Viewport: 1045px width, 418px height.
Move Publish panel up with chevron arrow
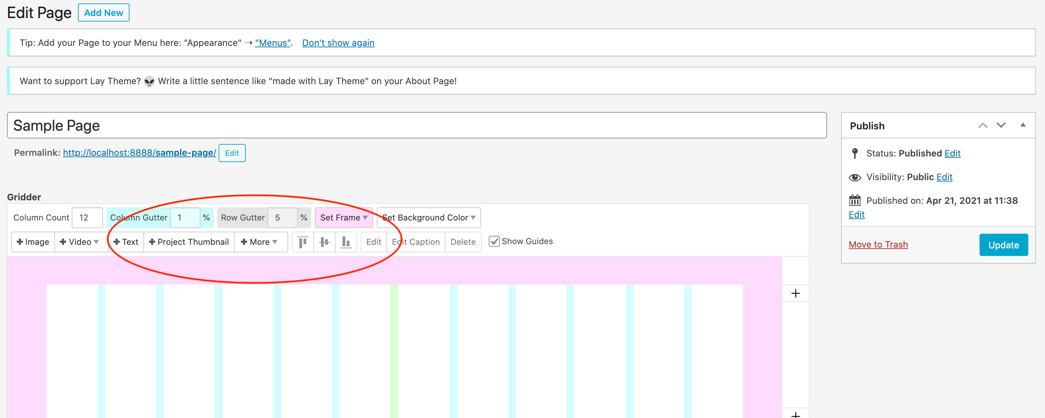983,126
